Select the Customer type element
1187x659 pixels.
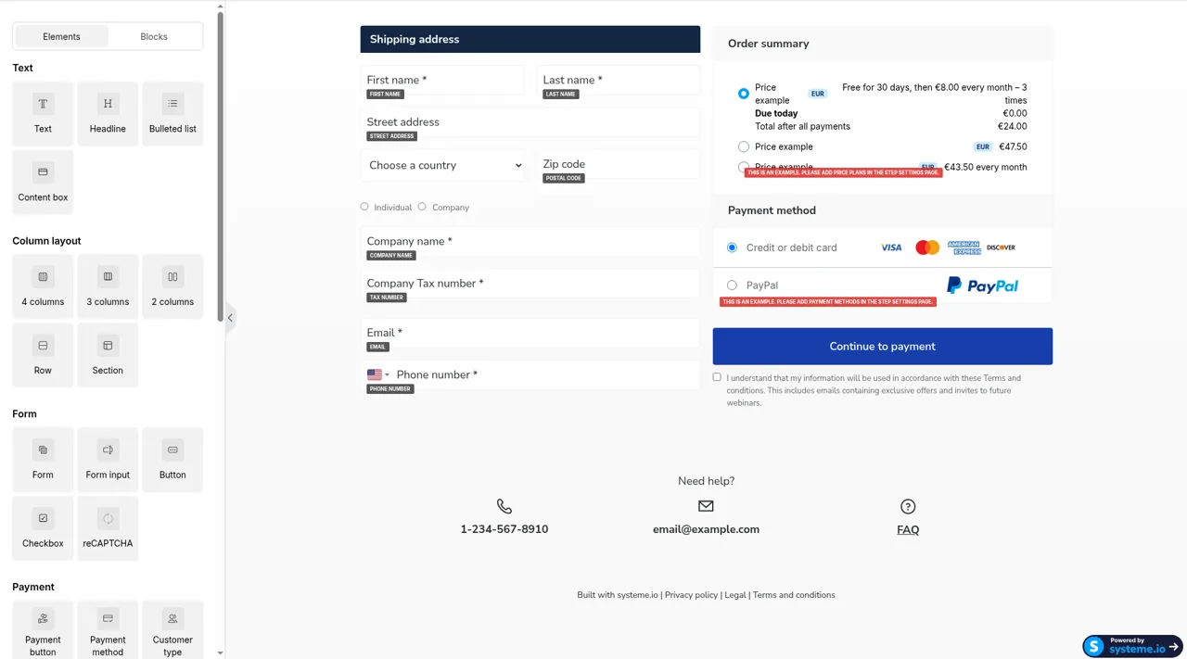pos(172,630)
